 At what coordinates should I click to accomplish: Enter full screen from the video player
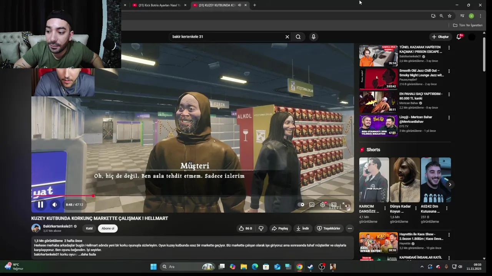click(345, 205)
